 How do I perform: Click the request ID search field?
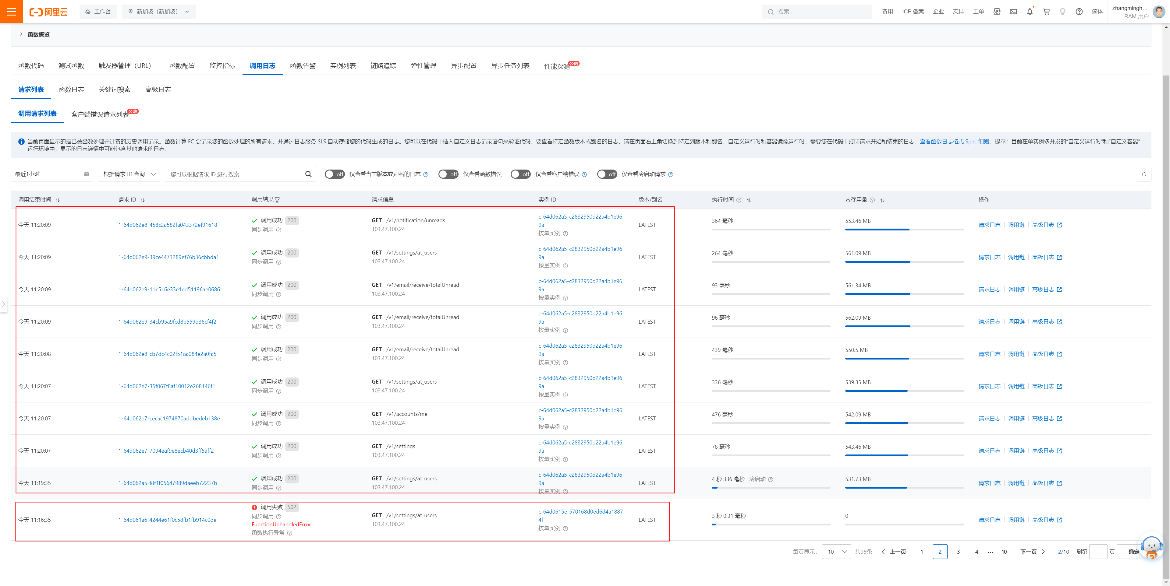pyautogui.click(x=232, y=174)
